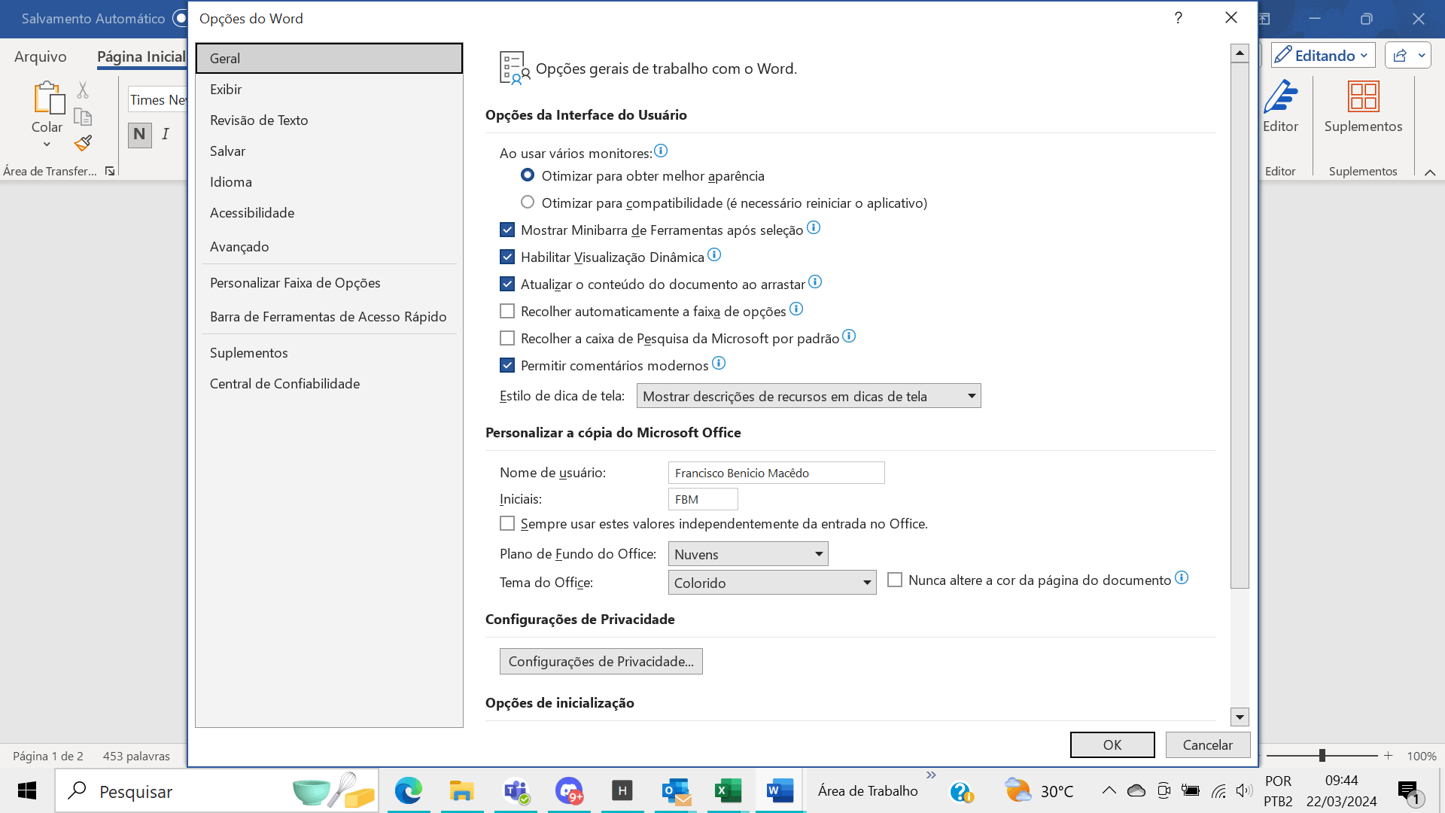1445x813 pixels.
Task: Click info icon next to Permitir comentários modernos
Action: coord(719,364)
